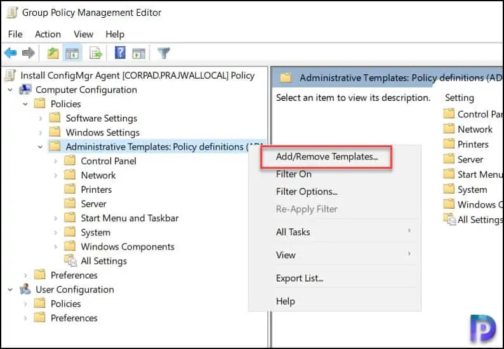Select Add/Remove Templates... from context menu
504x349 pixels.
point(327,156)
